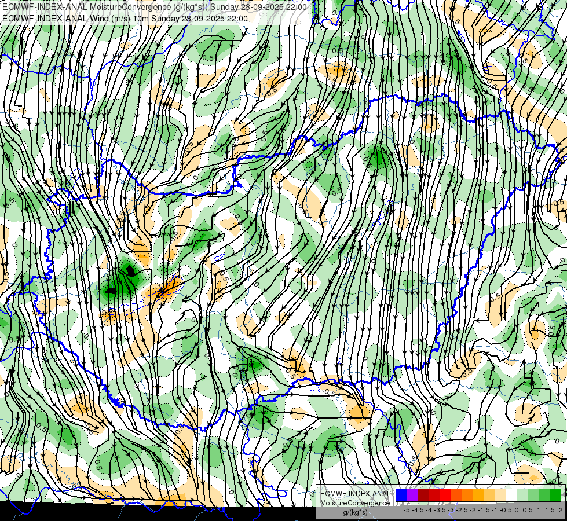Click the blue legend color swatch
The image size is (567, 521).
401,496
